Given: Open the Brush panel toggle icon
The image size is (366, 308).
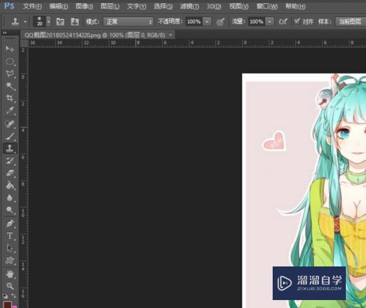Looking at the screenshot, I should point(60,22).
